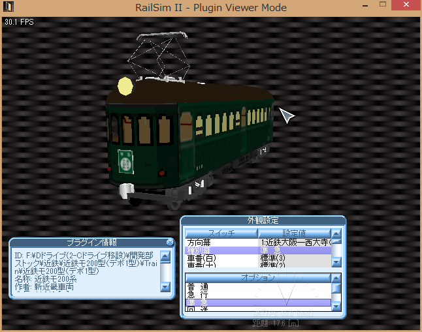Click the down arrow of the スイッチ list

click(x=336, y=262)
